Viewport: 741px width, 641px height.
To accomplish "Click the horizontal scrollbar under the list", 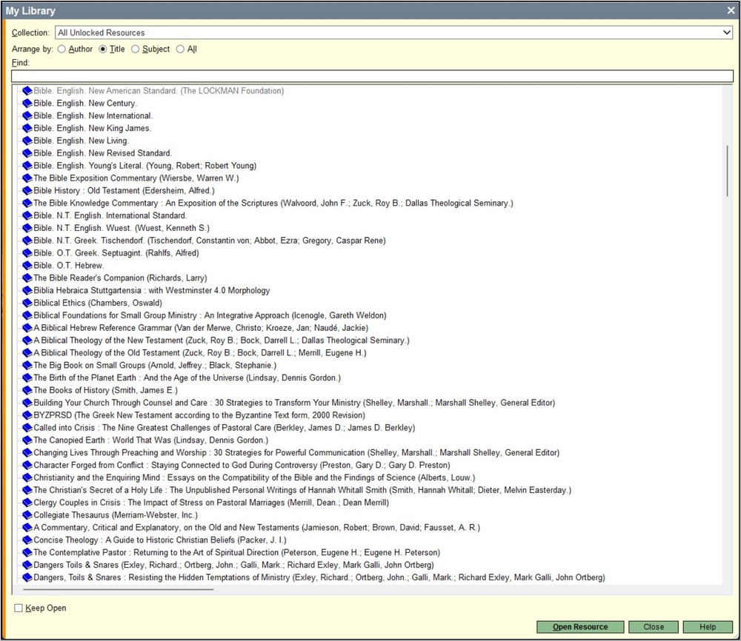I will [118, 589].
